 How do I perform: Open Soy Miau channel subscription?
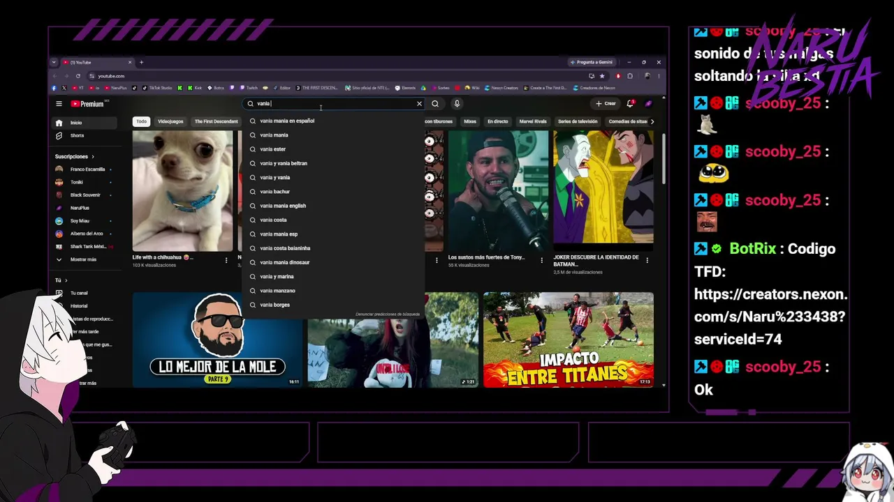[86, 221]
